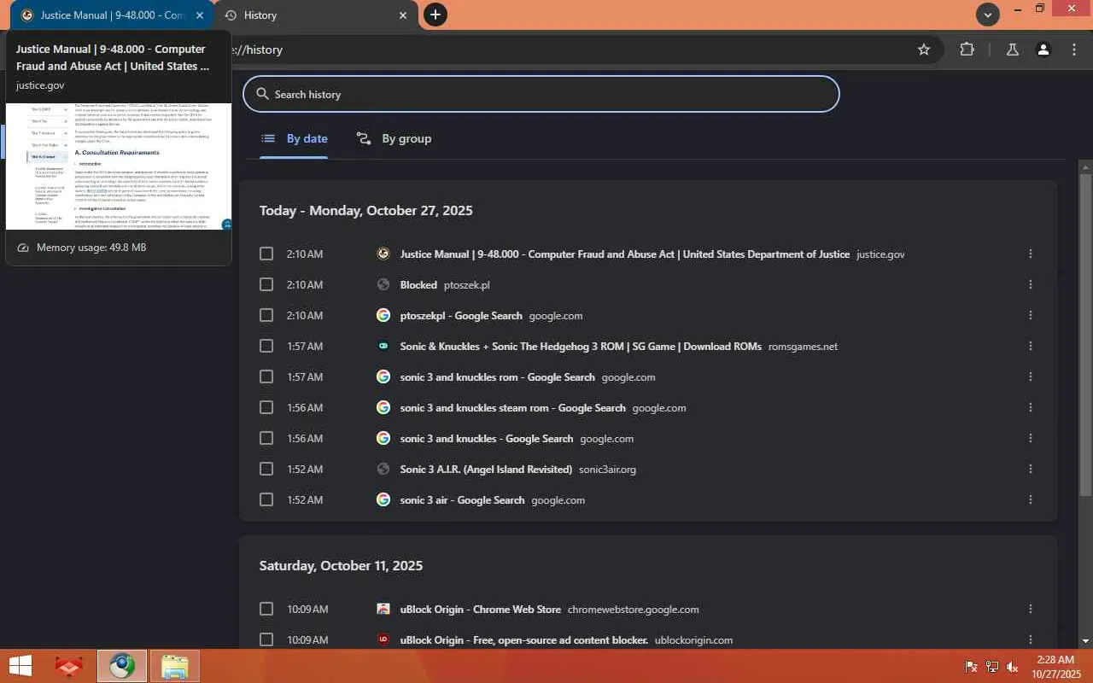Click the red uBlock Origin shield favicon
This screenshot has height=683, width=1093.
(x=383, y=639)
